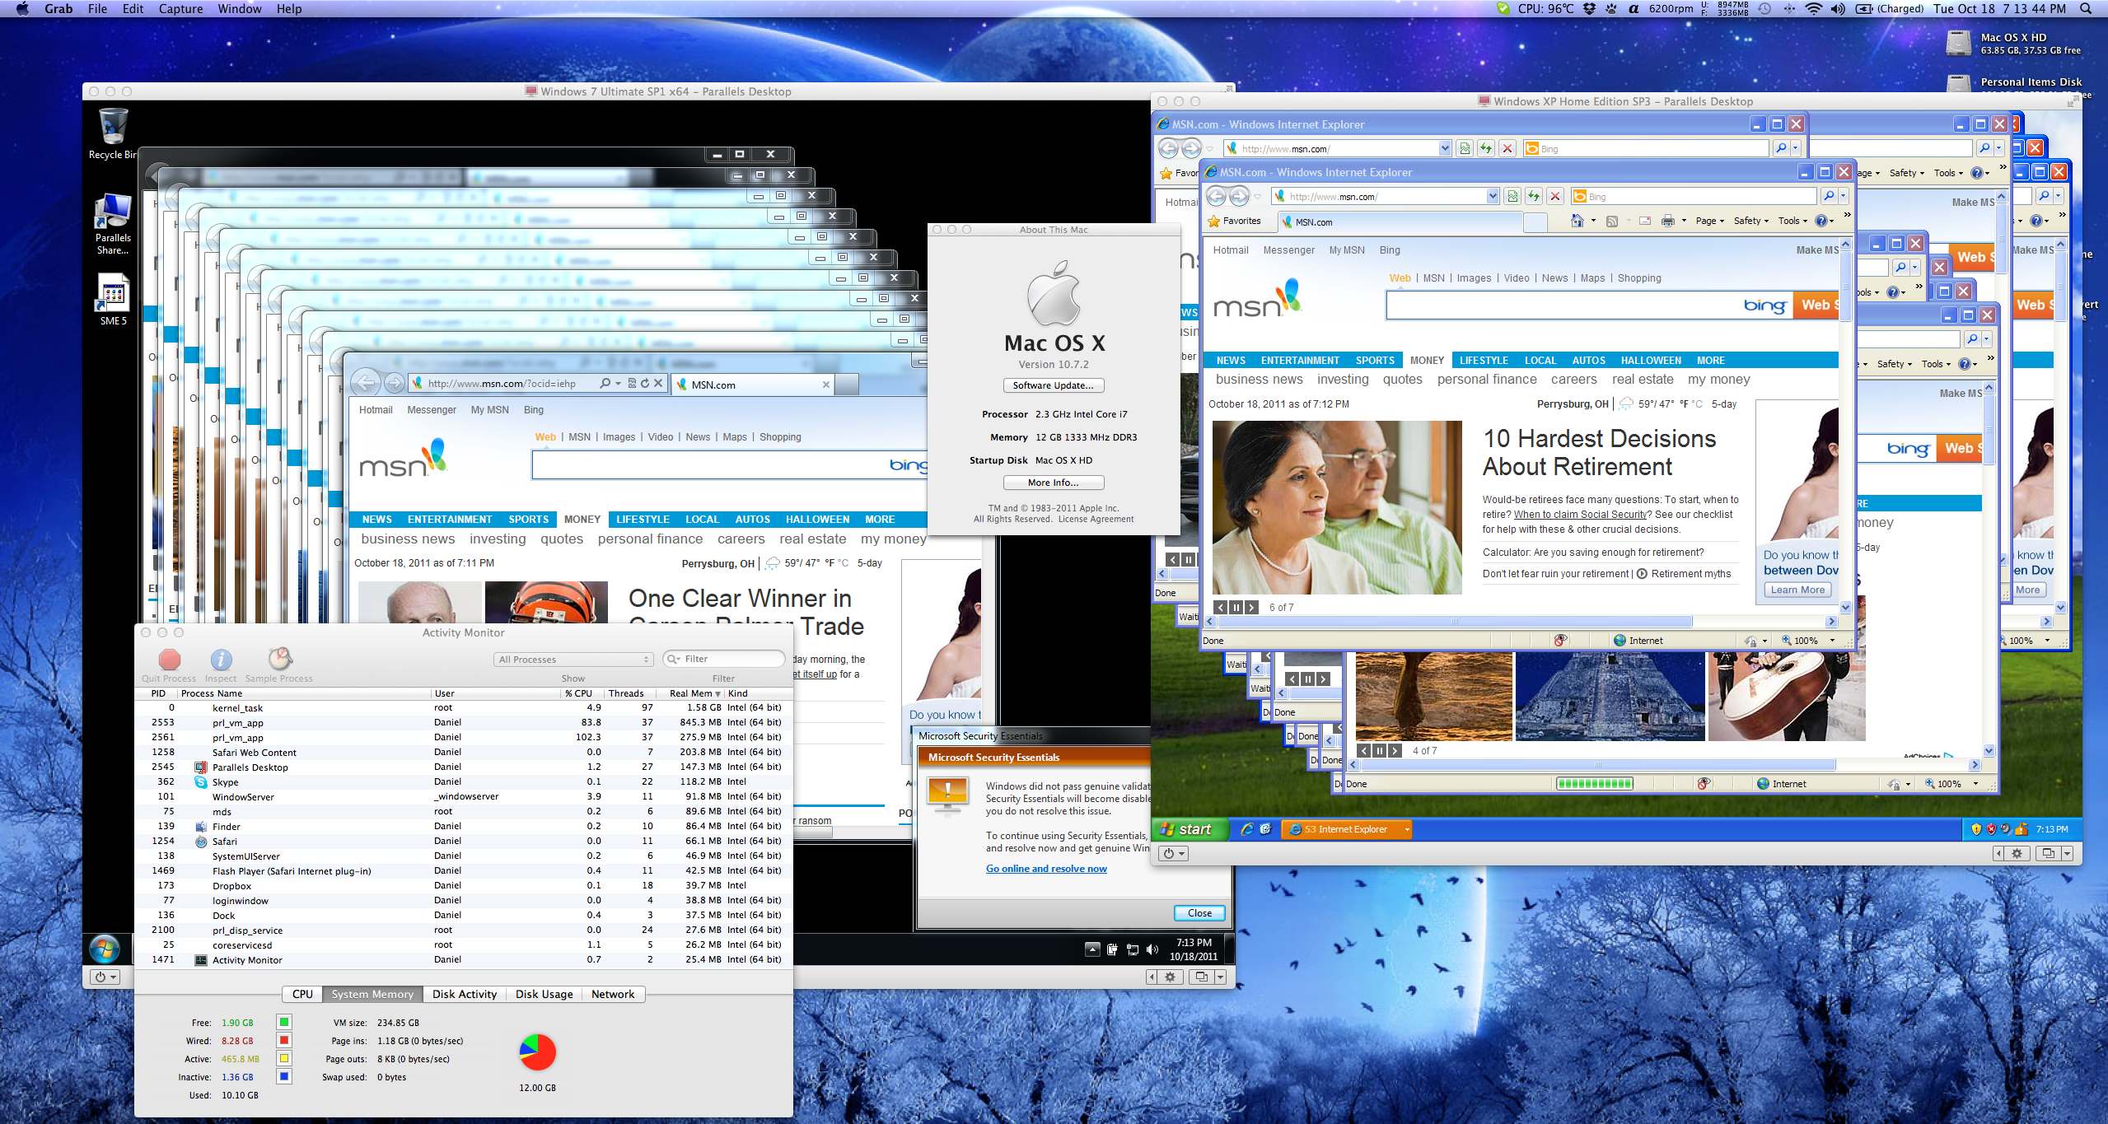Click Internet Explorer quick launch icon in XP taskbar

(x=1246, y=829)
